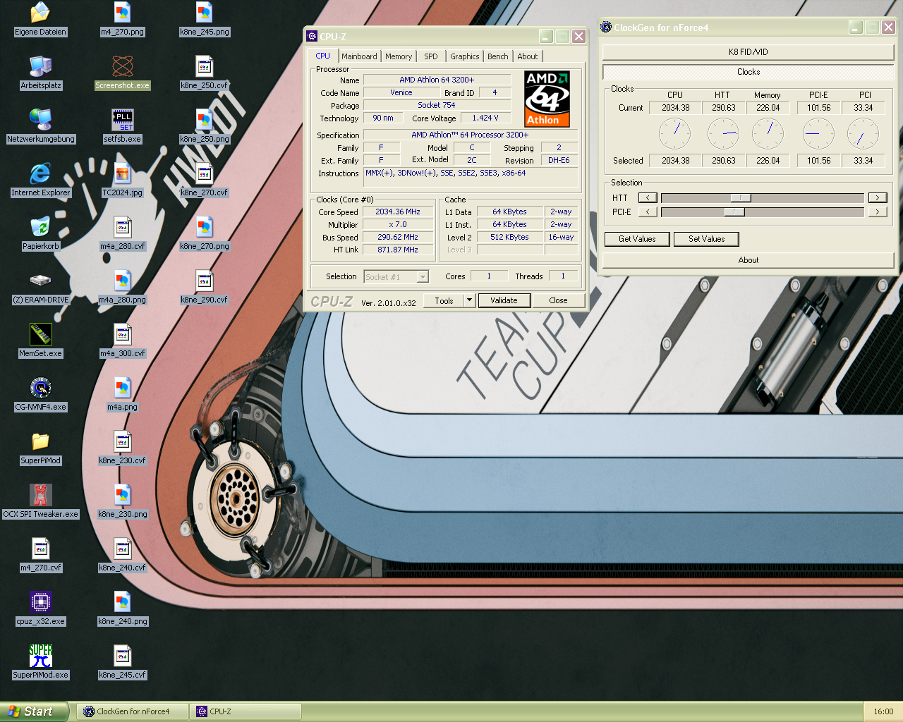Click the HTT slider thumb
The height and width of the screenshot is (722, 903).
740,198
